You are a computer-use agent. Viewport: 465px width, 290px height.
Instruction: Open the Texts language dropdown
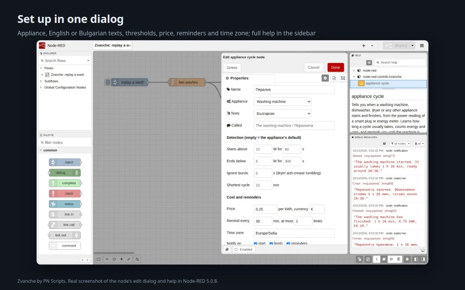[x=283, y=113]
